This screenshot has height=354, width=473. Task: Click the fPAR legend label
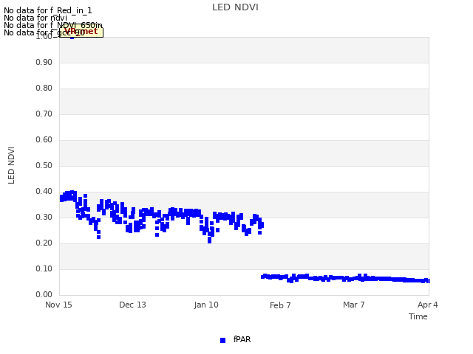pyautogui.click(x=242, y=339)
